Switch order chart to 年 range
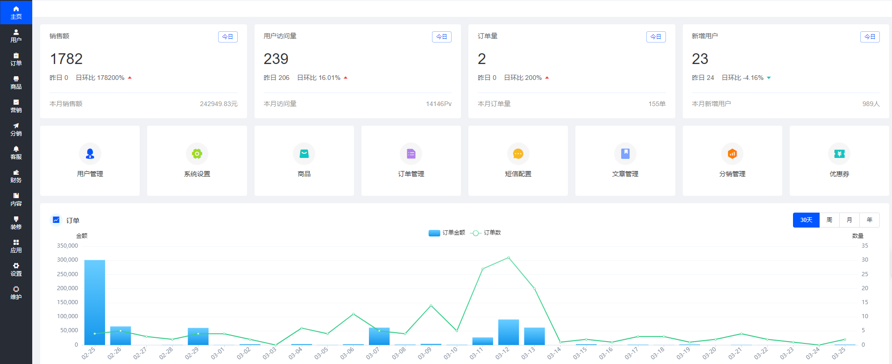The image size is (892, 364). pyautogui.click(x=870, y=220)
